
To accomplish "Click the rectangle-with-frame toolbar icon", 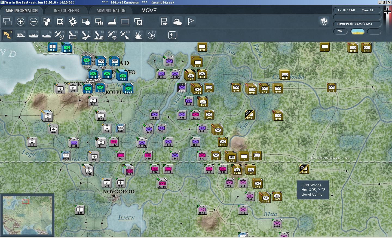I will [138, 21].
